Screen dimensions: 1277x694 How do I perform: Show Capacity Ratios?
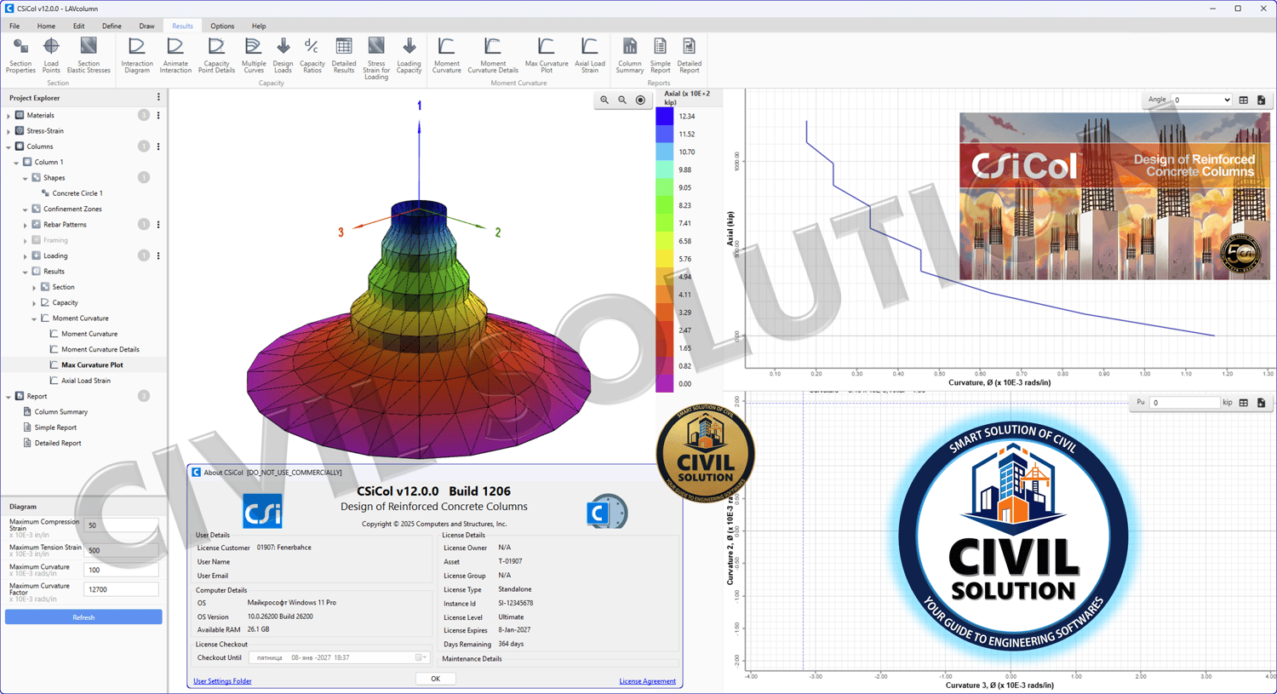[x=312, y=55]
